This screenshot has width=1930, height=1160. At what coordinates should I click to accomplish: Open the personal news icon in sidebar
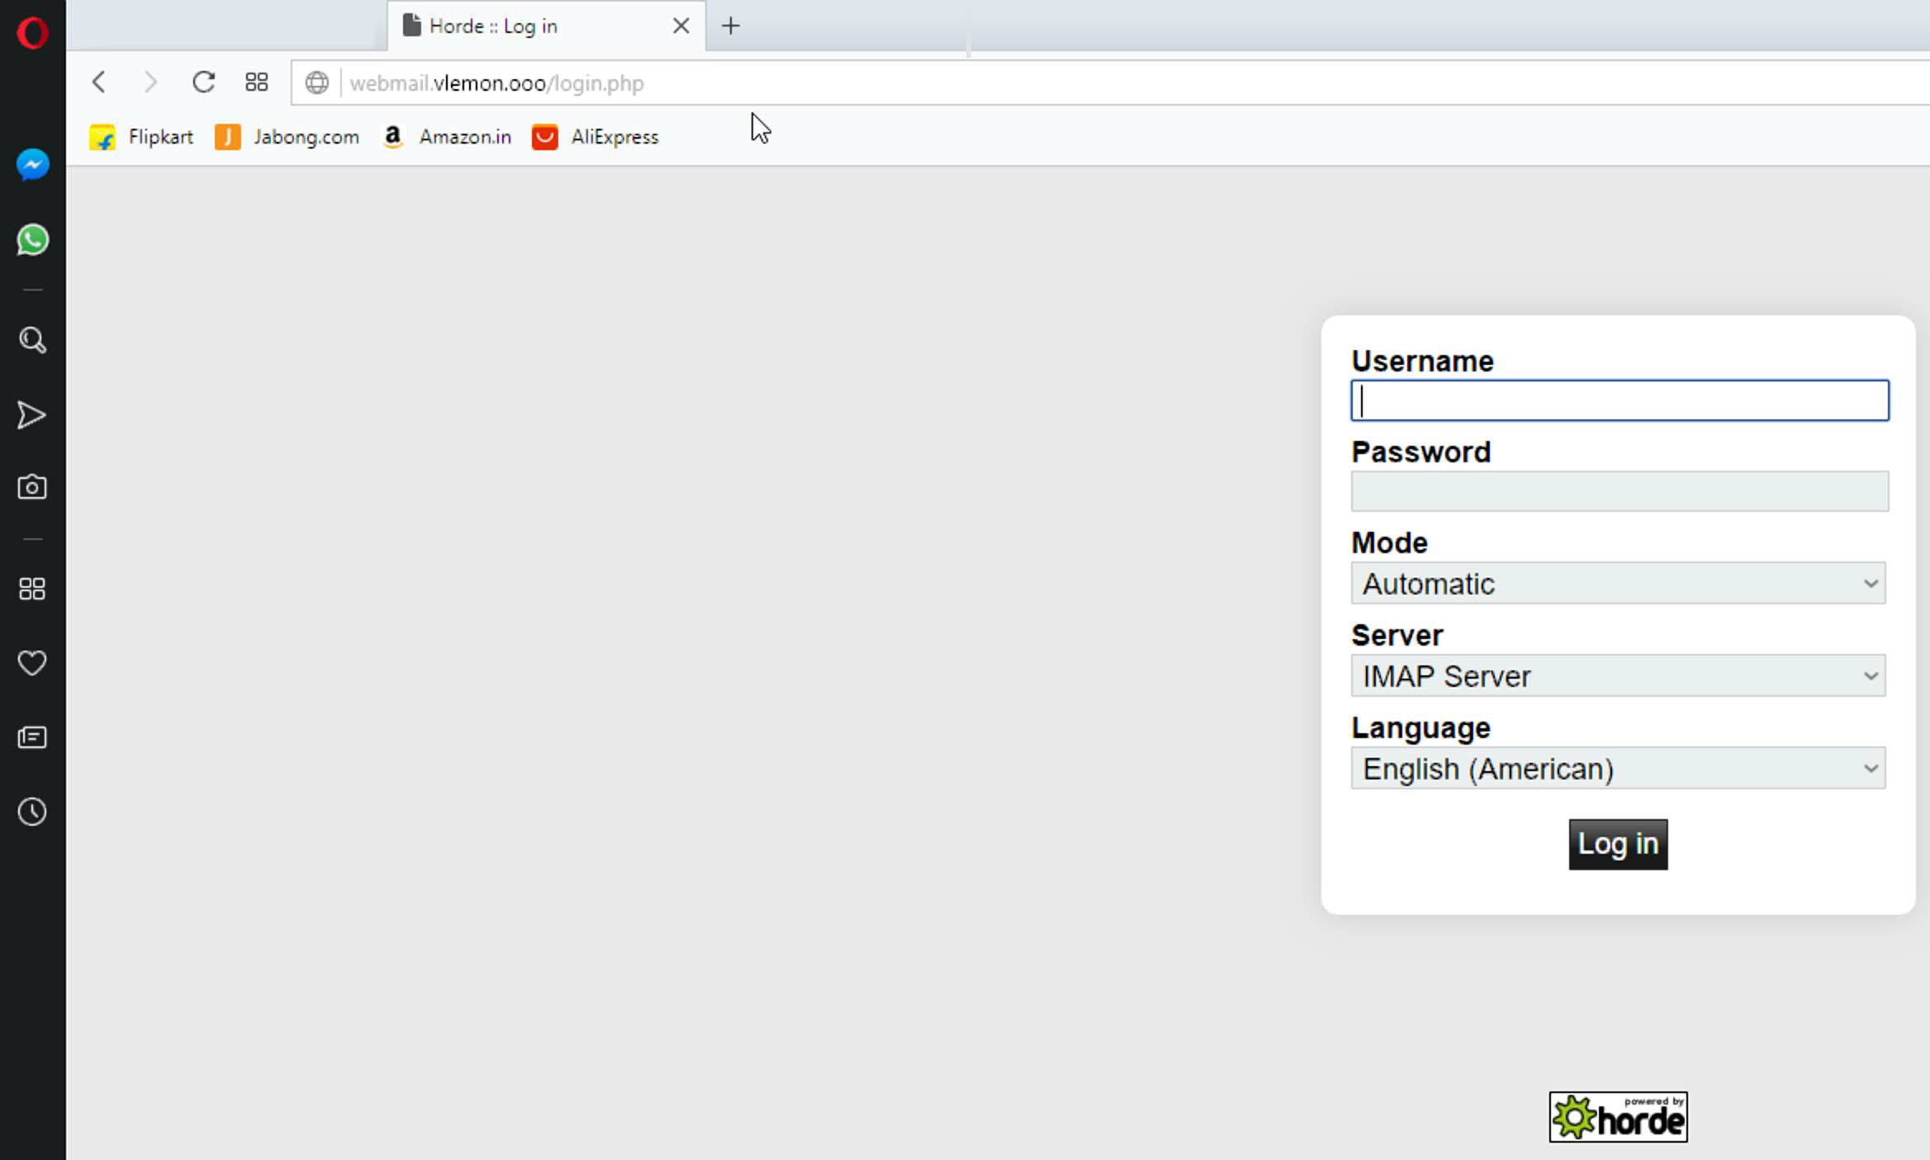click(32, 737)
